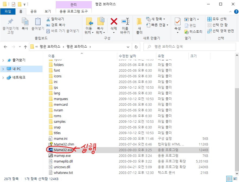Expand Network (네트워크) tree node
Viewport: 239px width, 182px height.
click(x=3, y=78)
